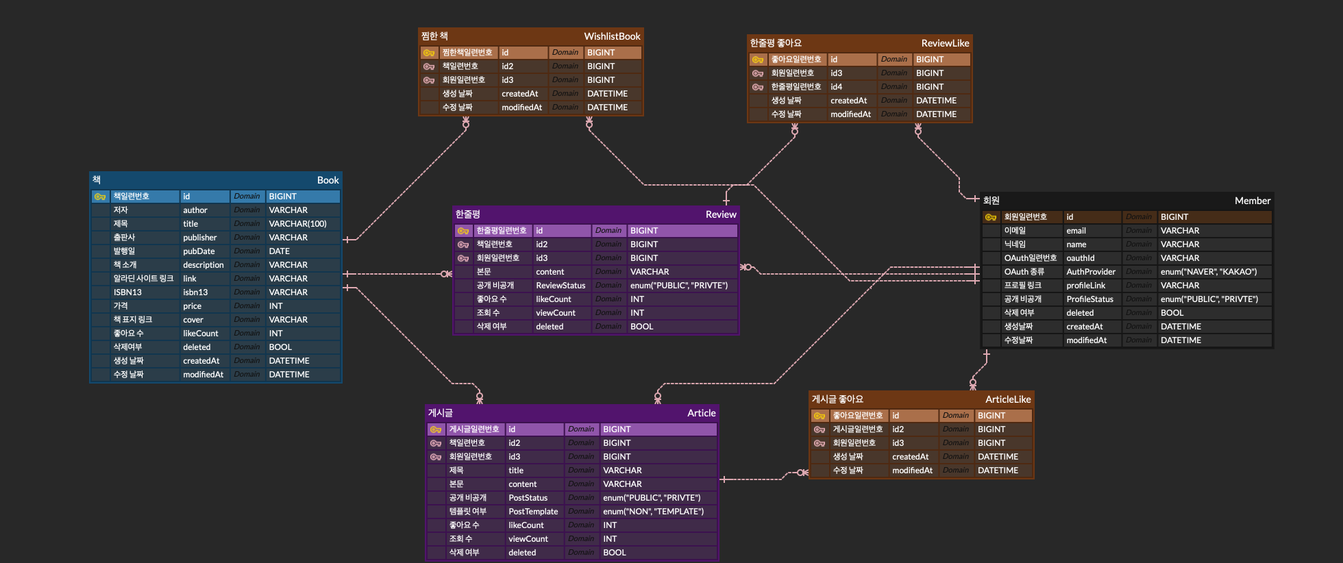
Task: Click the enum("NAVER", "KAKAO") type cell
Action: [x=1215, y=272]
